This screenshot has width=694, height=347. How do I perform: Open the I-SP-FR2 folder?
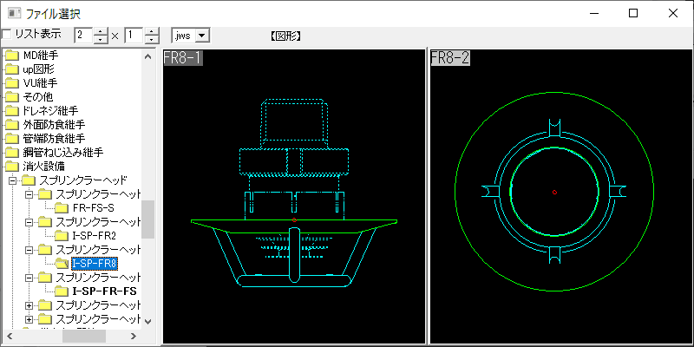[x=94, y=236]
